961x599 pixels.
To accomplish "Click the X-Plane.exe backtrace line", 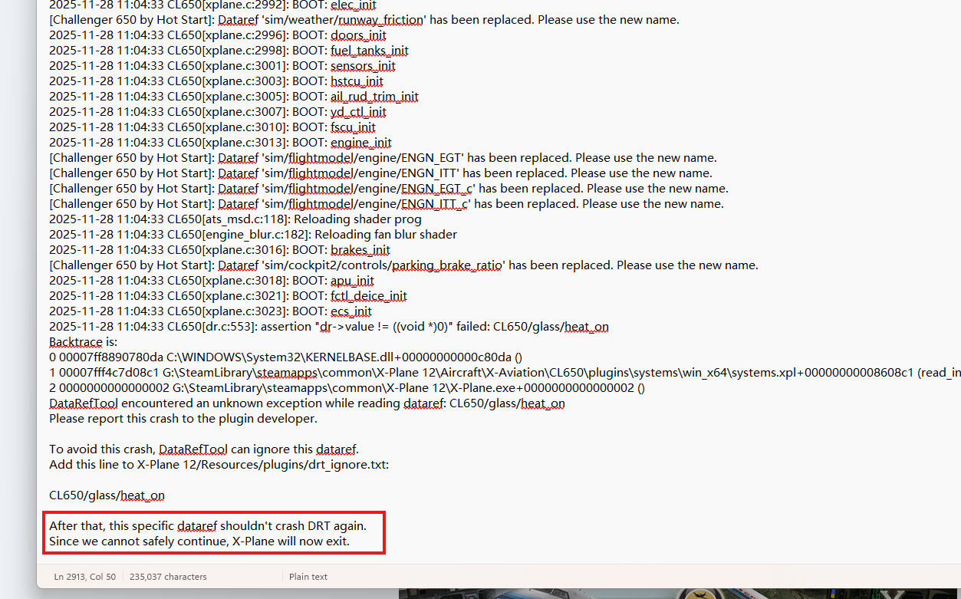I will pos(347,388).
